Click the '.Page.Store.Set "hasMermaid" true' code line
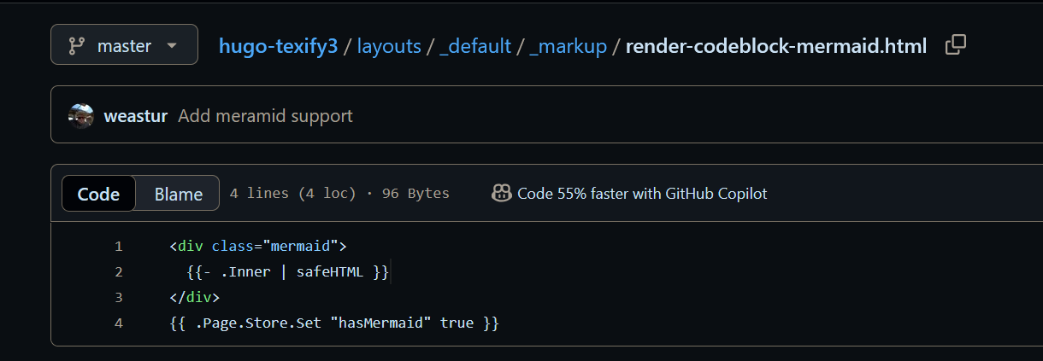 click(334, 323)
